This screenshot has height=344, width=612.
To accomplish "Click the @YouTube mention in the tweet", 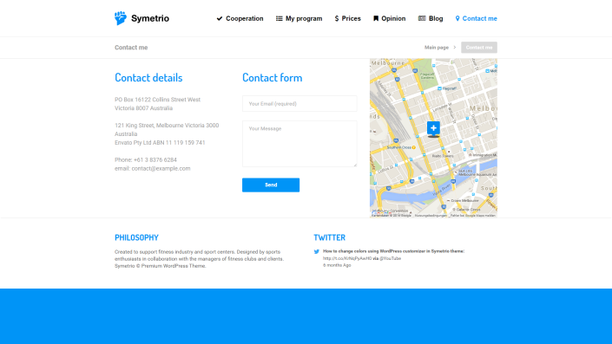I will click(x=390, y=258).
